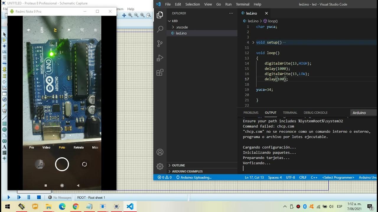Screen dimensions: 378x212
Task: Open the Selection menu in VS Code
Action: pos(193,4)
